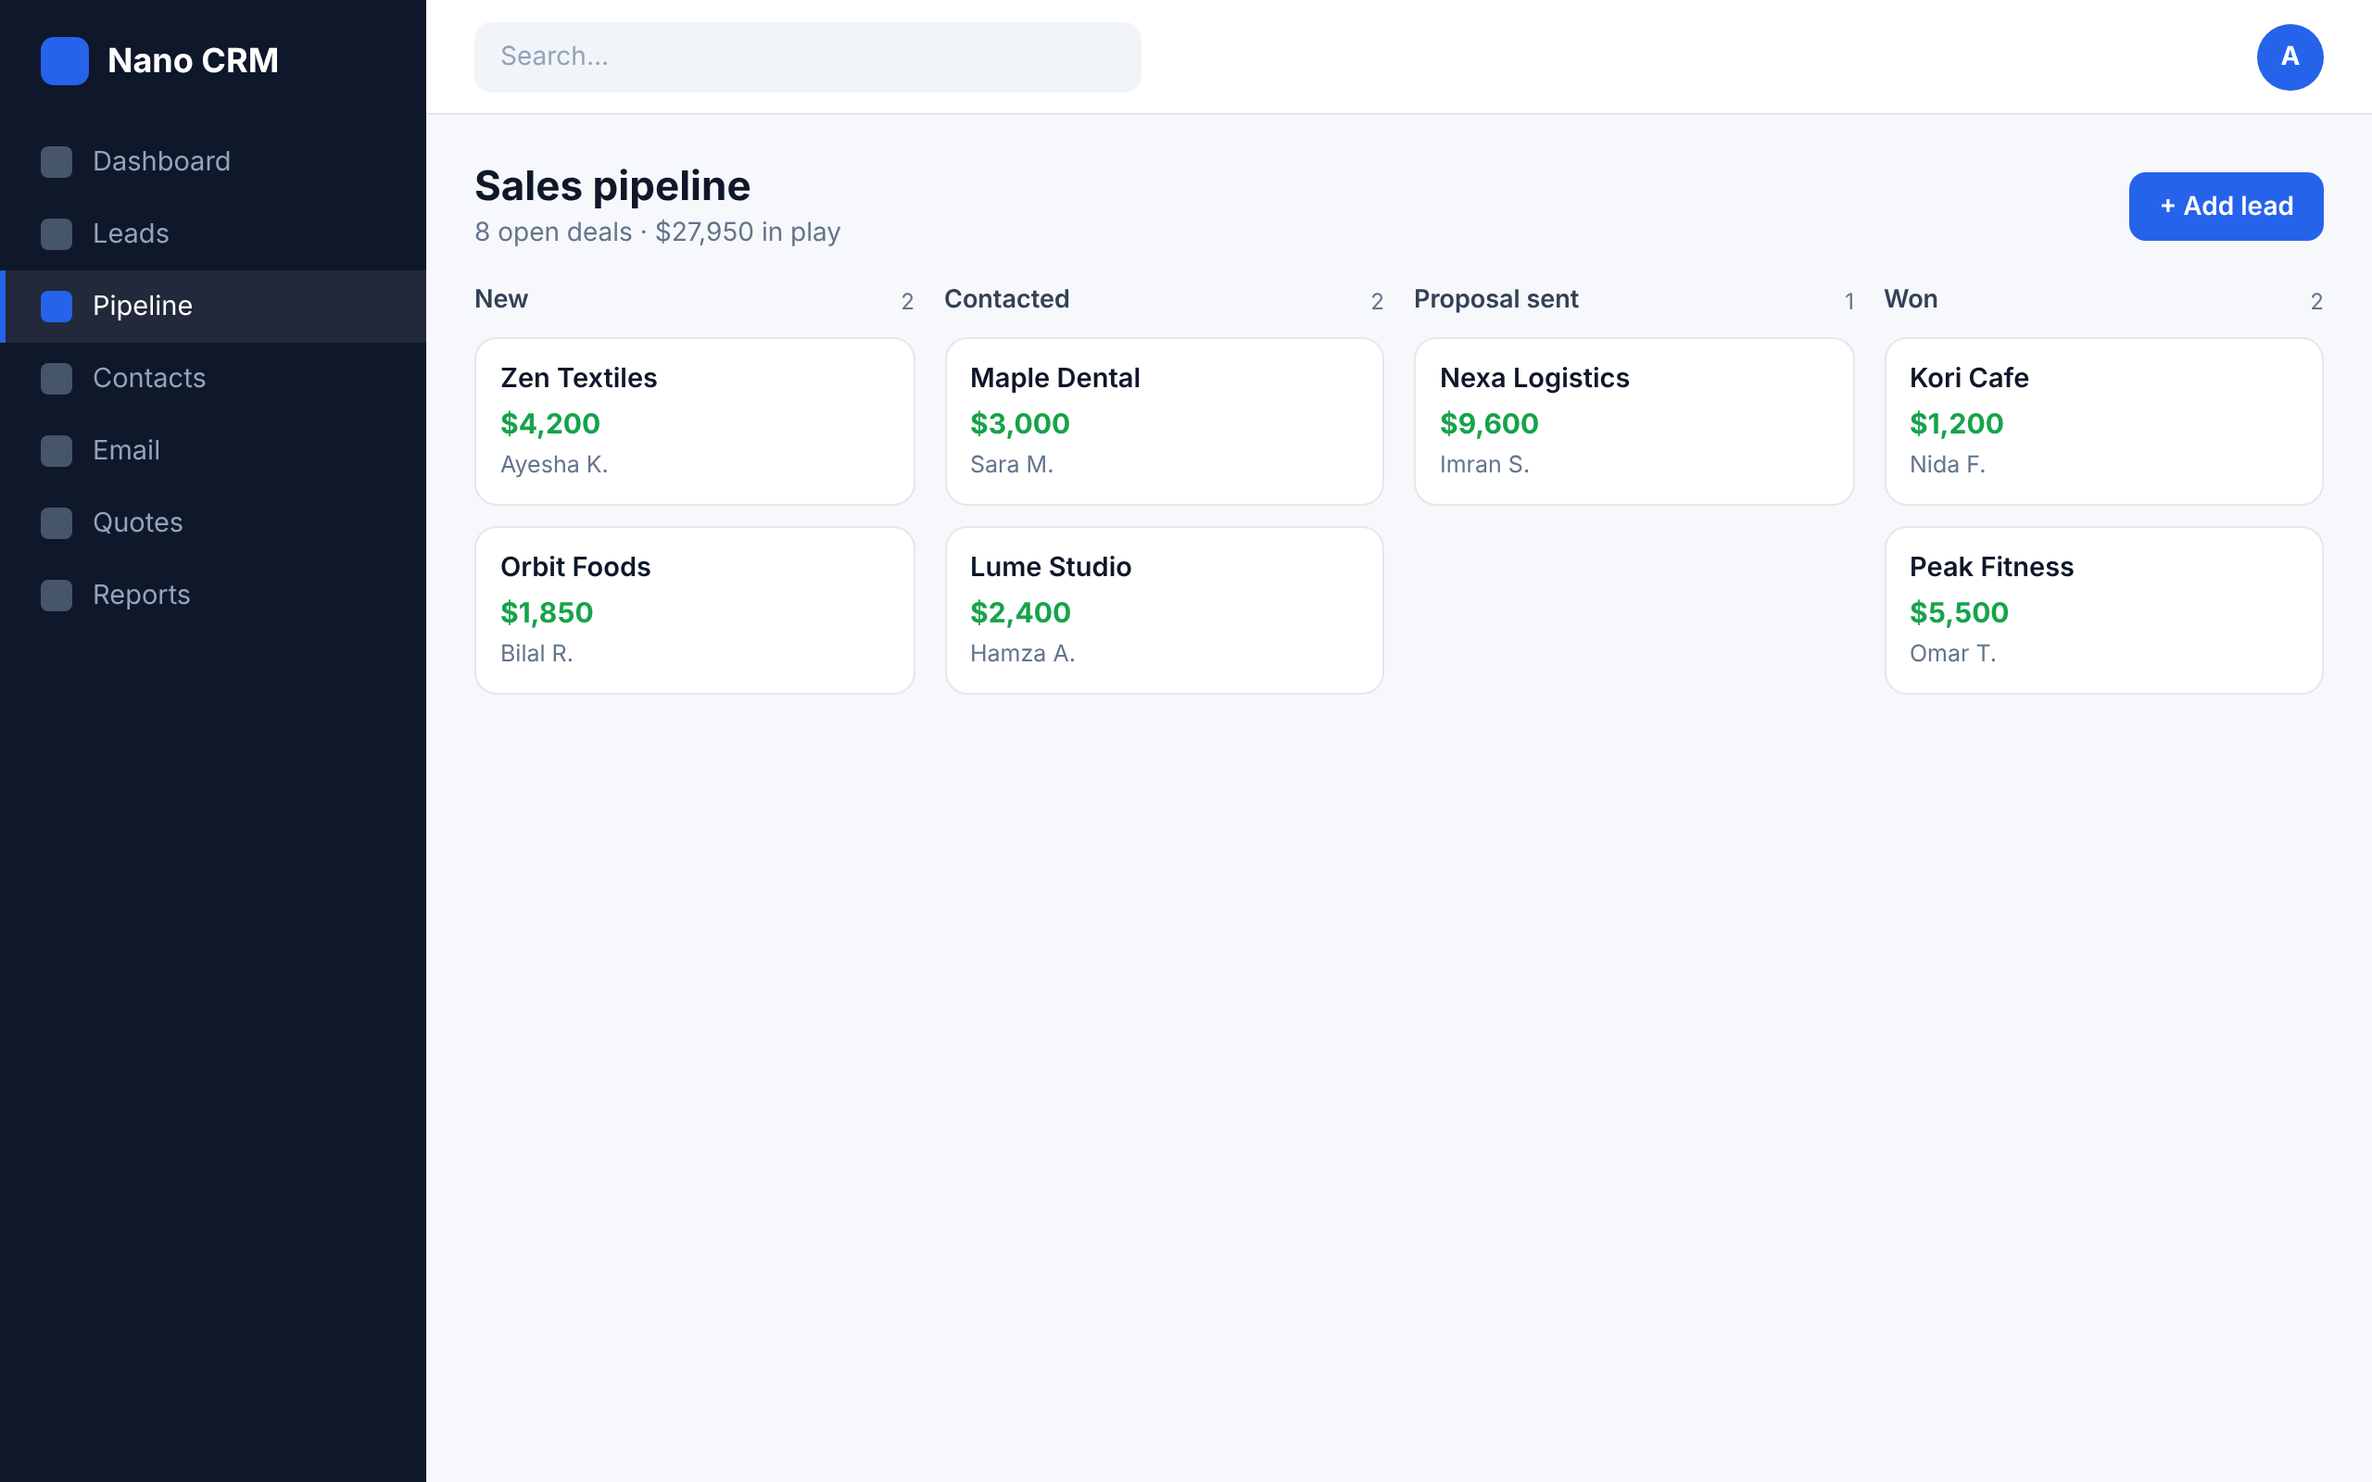Viewport: 2372px width, 1482px height.
Task: Select the Contacts menu item
Action: pos(213,378)
